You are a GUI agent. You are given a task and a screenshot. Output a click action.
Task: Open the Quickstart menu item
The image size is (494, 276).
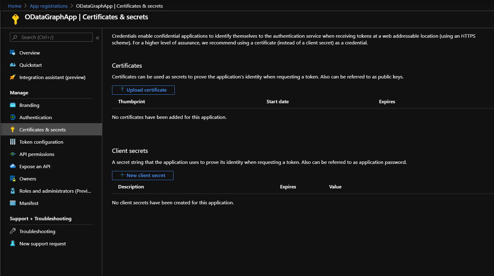(x=51, y=65)
